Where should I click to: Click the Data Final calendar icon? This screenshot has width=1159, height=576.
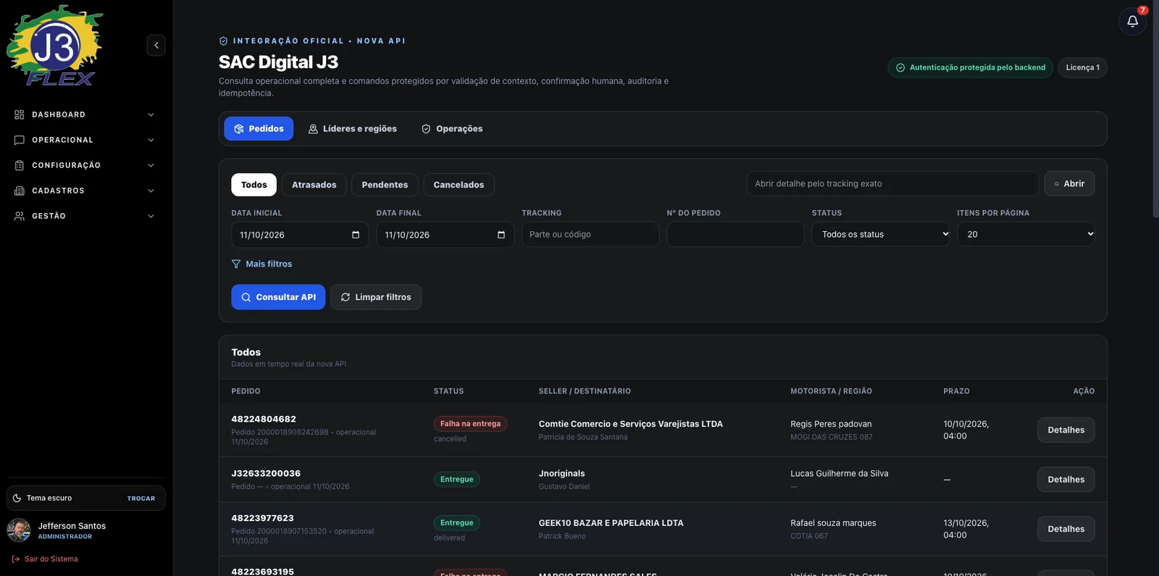[x=501, y=235]
